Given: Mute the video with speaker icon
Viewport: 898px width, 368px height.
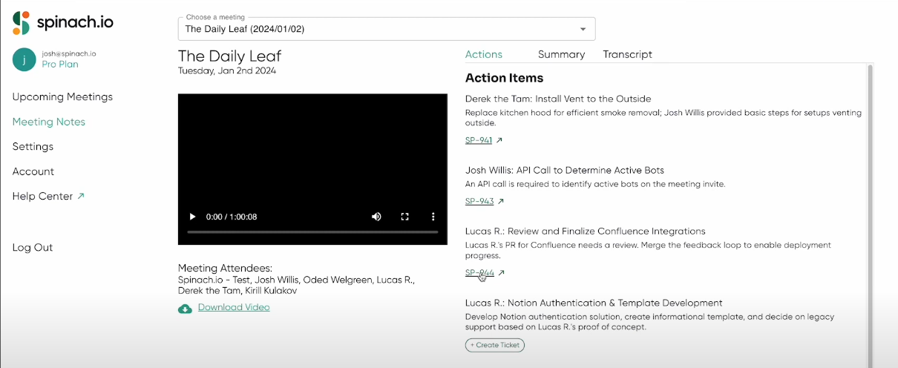Looking at the screenshot, I should click(376, 217).
